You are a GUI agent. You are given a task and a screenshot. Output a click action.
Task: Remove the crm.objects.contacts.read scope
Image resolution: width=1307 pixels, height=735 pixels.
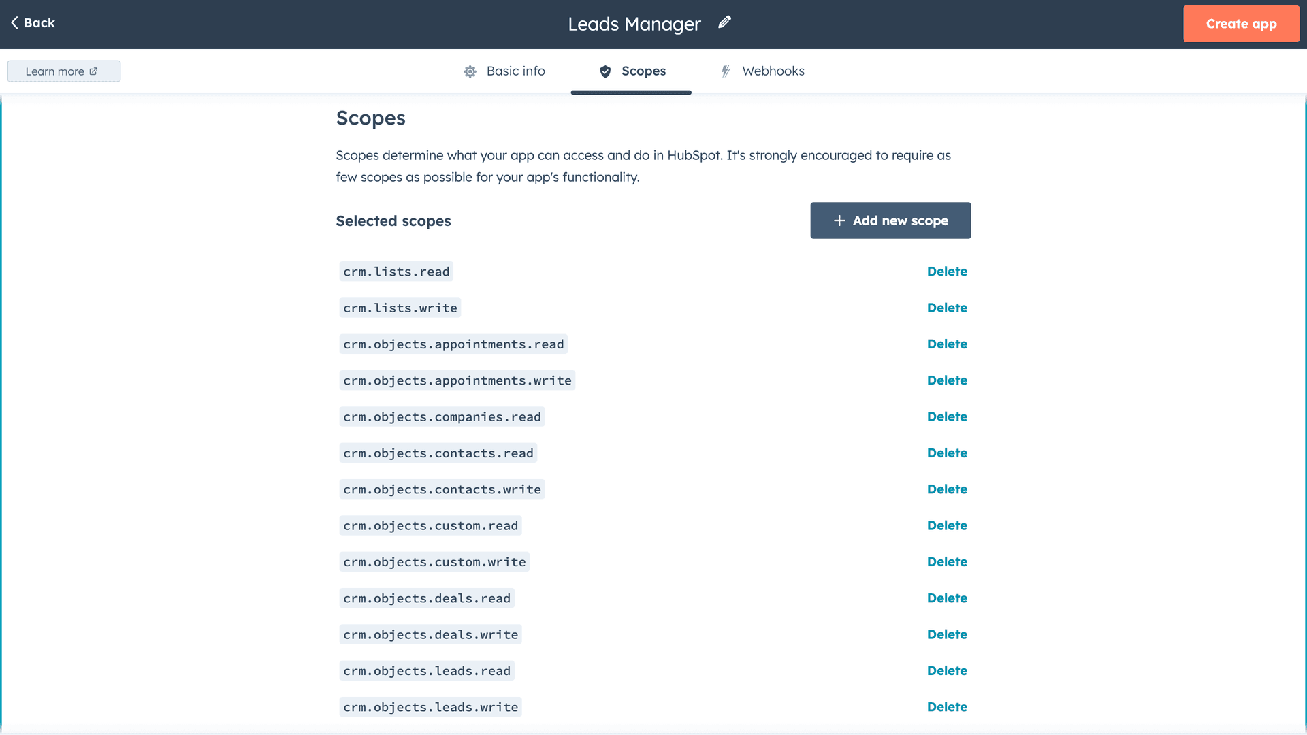pos(947,453)
